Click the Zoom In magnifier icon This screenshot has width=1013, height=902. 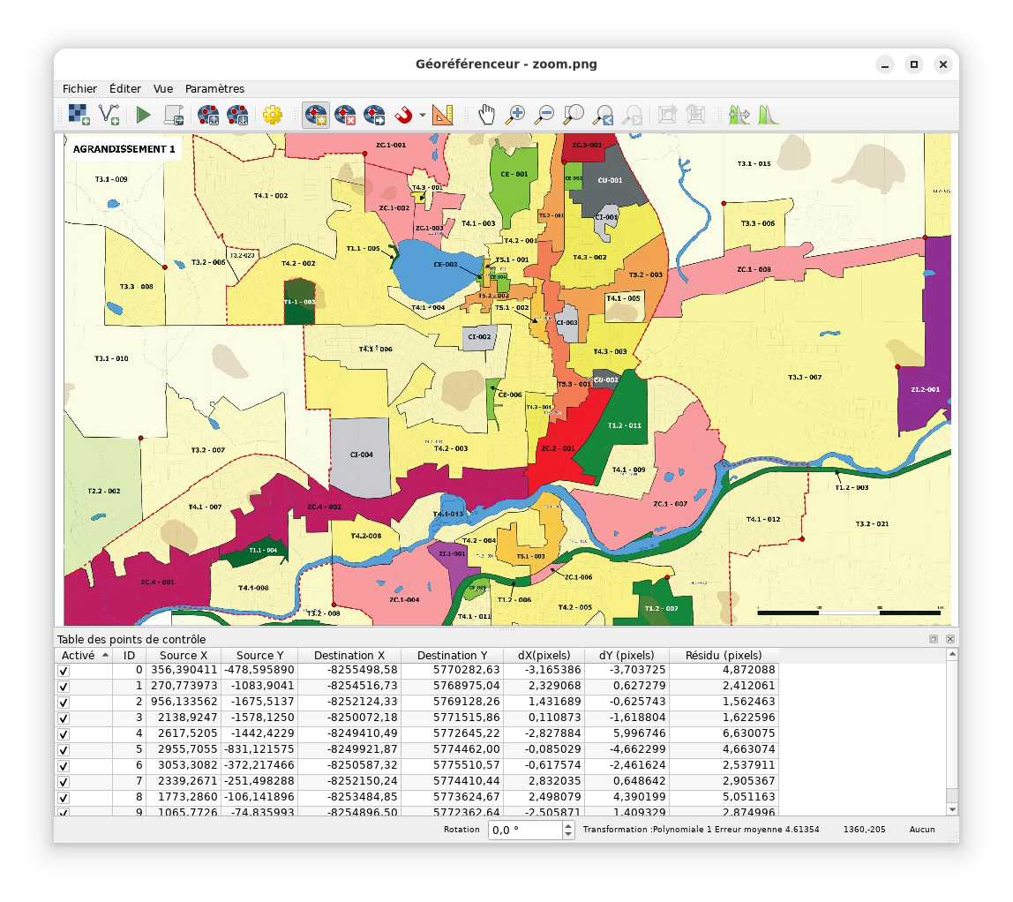(515, 115)
